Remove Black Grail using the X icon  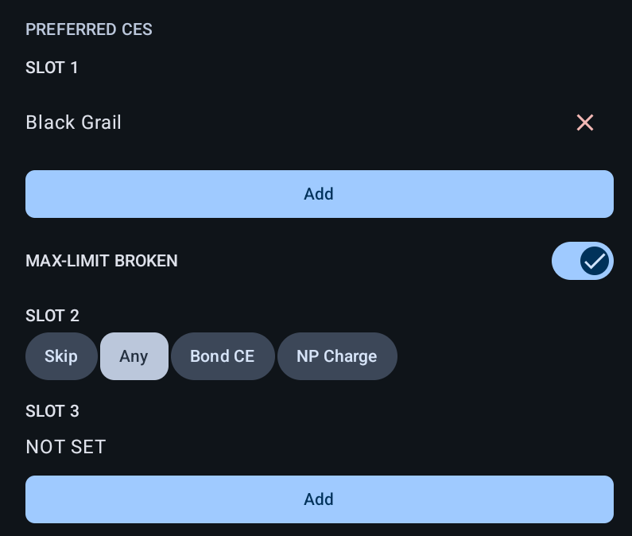point(585,122)
